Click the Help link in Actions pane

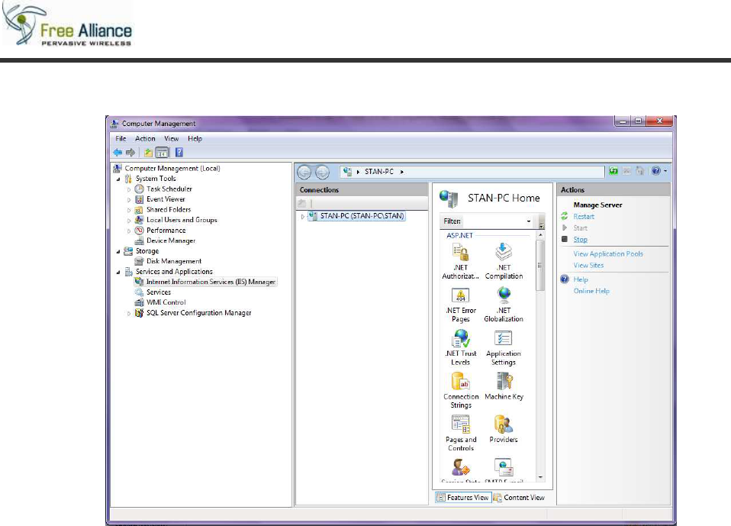click(x=581, y=279)
